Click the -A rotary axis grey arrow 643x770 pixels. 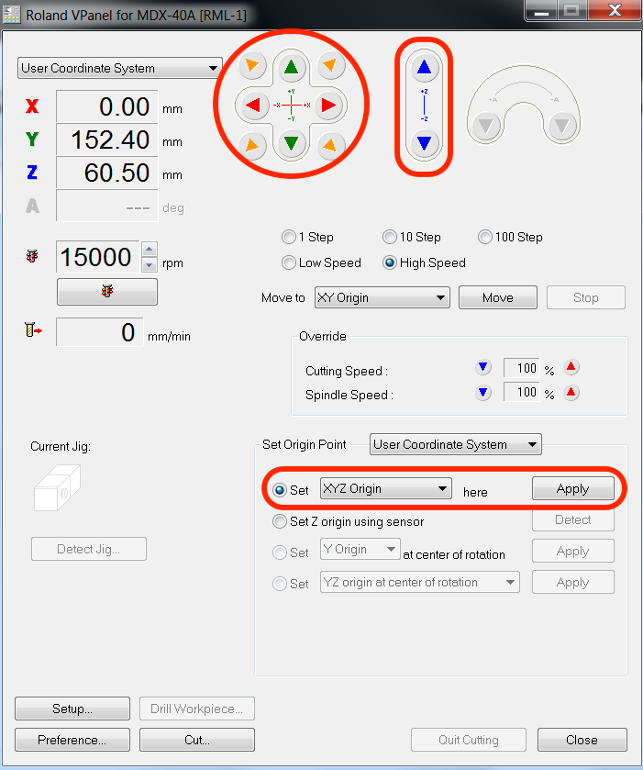[x=562, y=127]
